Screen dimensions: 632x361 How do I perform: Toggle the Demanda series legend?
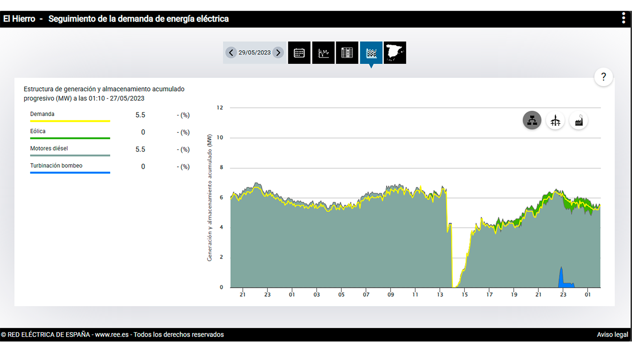[x=42, y=114]
